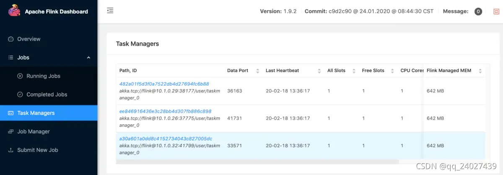Collapse sidebar using the menu fold icon
503x175 pixels.
point(110,10)
